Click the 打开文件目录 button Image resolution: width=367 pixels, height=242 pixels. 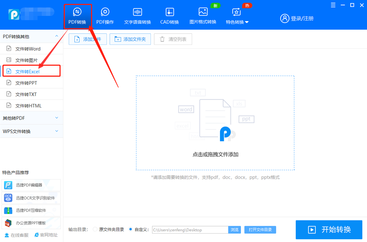pyautogui.click(x=260, y=230)
